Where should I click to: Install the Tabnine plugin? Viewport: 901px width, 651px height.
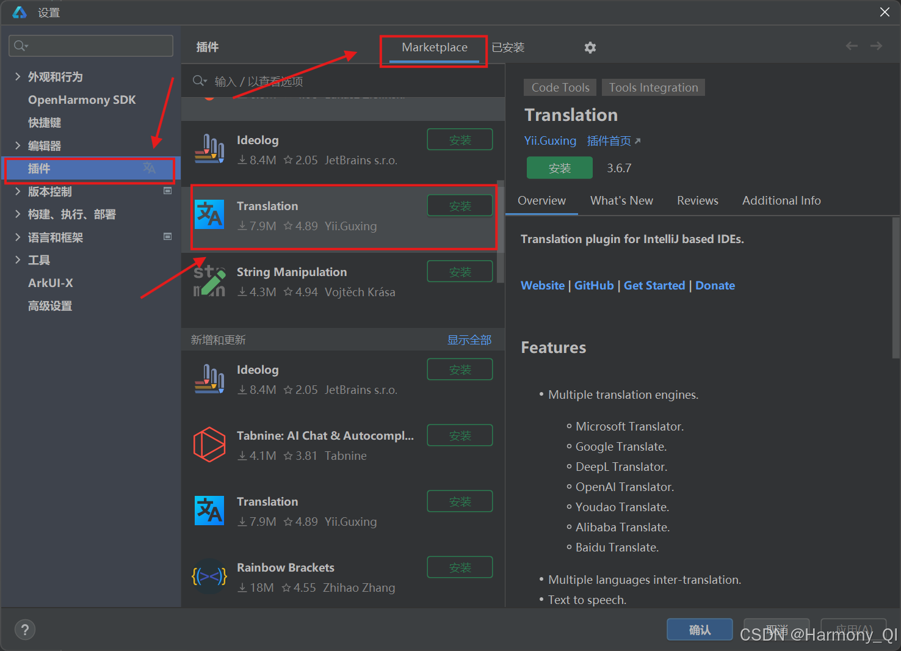[x=460, y=435]
